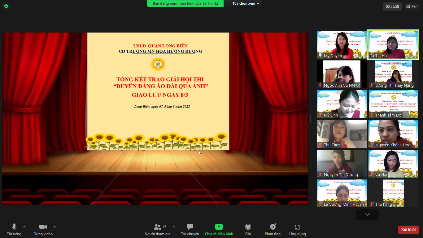The image size is (423, 238).
Task: Expand audio options arrow beside Tắt tiếng
Action: pos(24,227)
